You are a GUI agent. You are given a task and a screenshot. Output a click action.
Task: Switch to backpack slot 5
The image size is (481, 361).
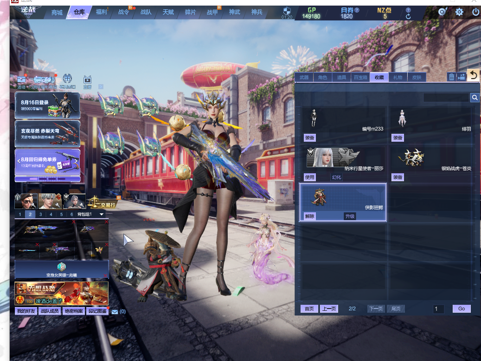click(61, 215)
